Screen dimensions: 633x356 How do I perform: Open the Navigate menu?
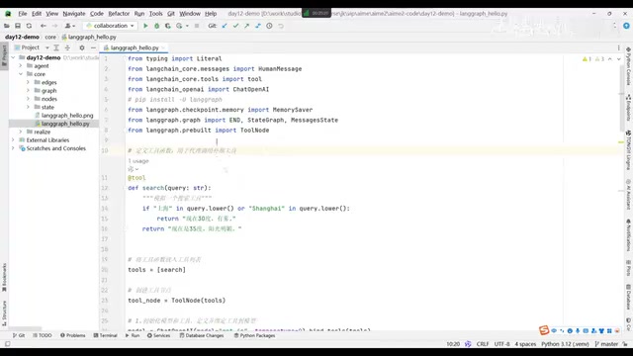pos(74,13)
